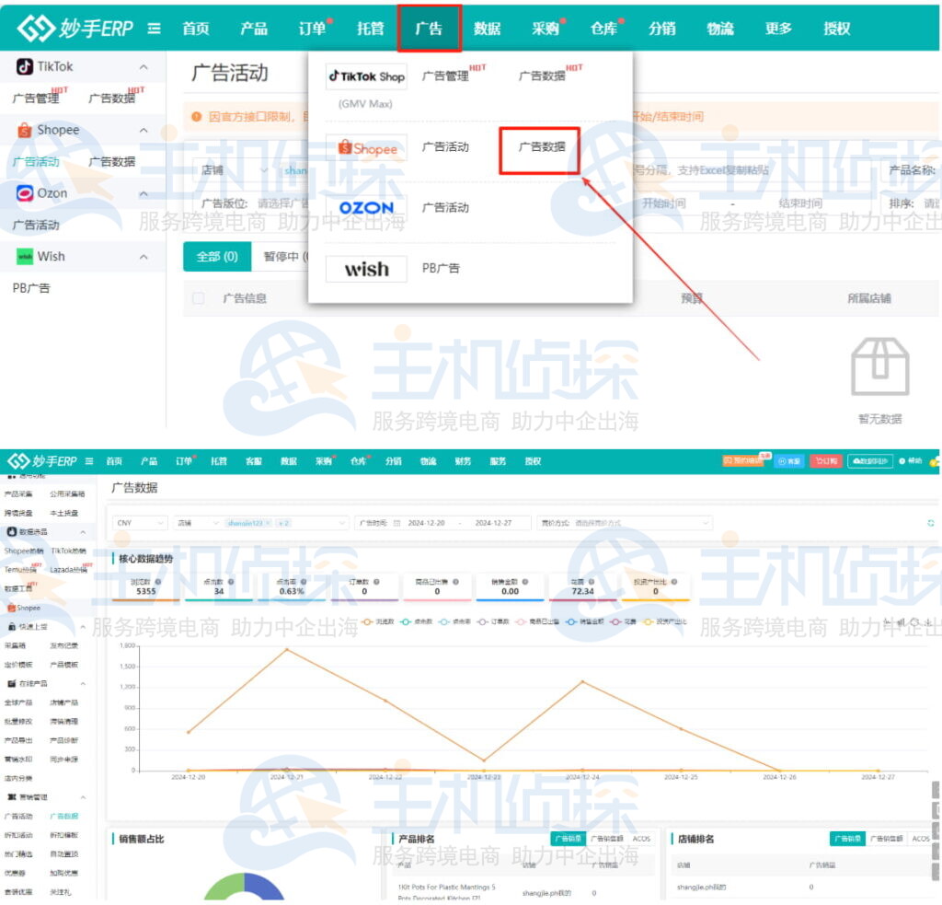Collapse the Ozon section in sidebar
This screenshot has height=905, width=942.
144,194
